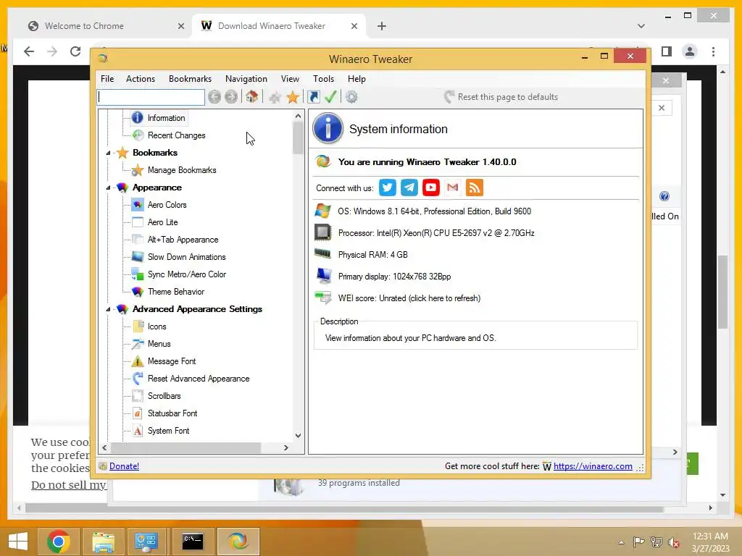This screenshot has width=742, height=556.
Task: Select Information in the tree
Action: point(166,118)
